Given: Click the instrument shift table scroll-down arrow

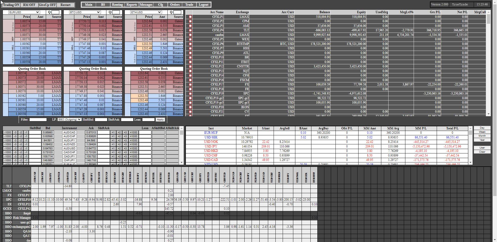Looking at the screenshot, I should (x=181, y=162).
